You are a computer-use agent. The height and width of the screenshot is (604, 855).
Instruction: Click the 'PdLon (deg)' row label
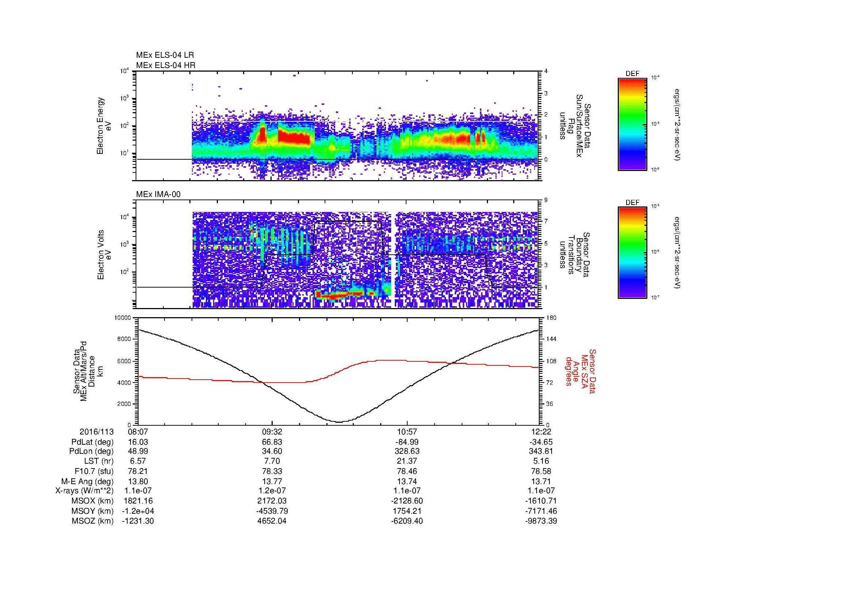click(92, 451)
